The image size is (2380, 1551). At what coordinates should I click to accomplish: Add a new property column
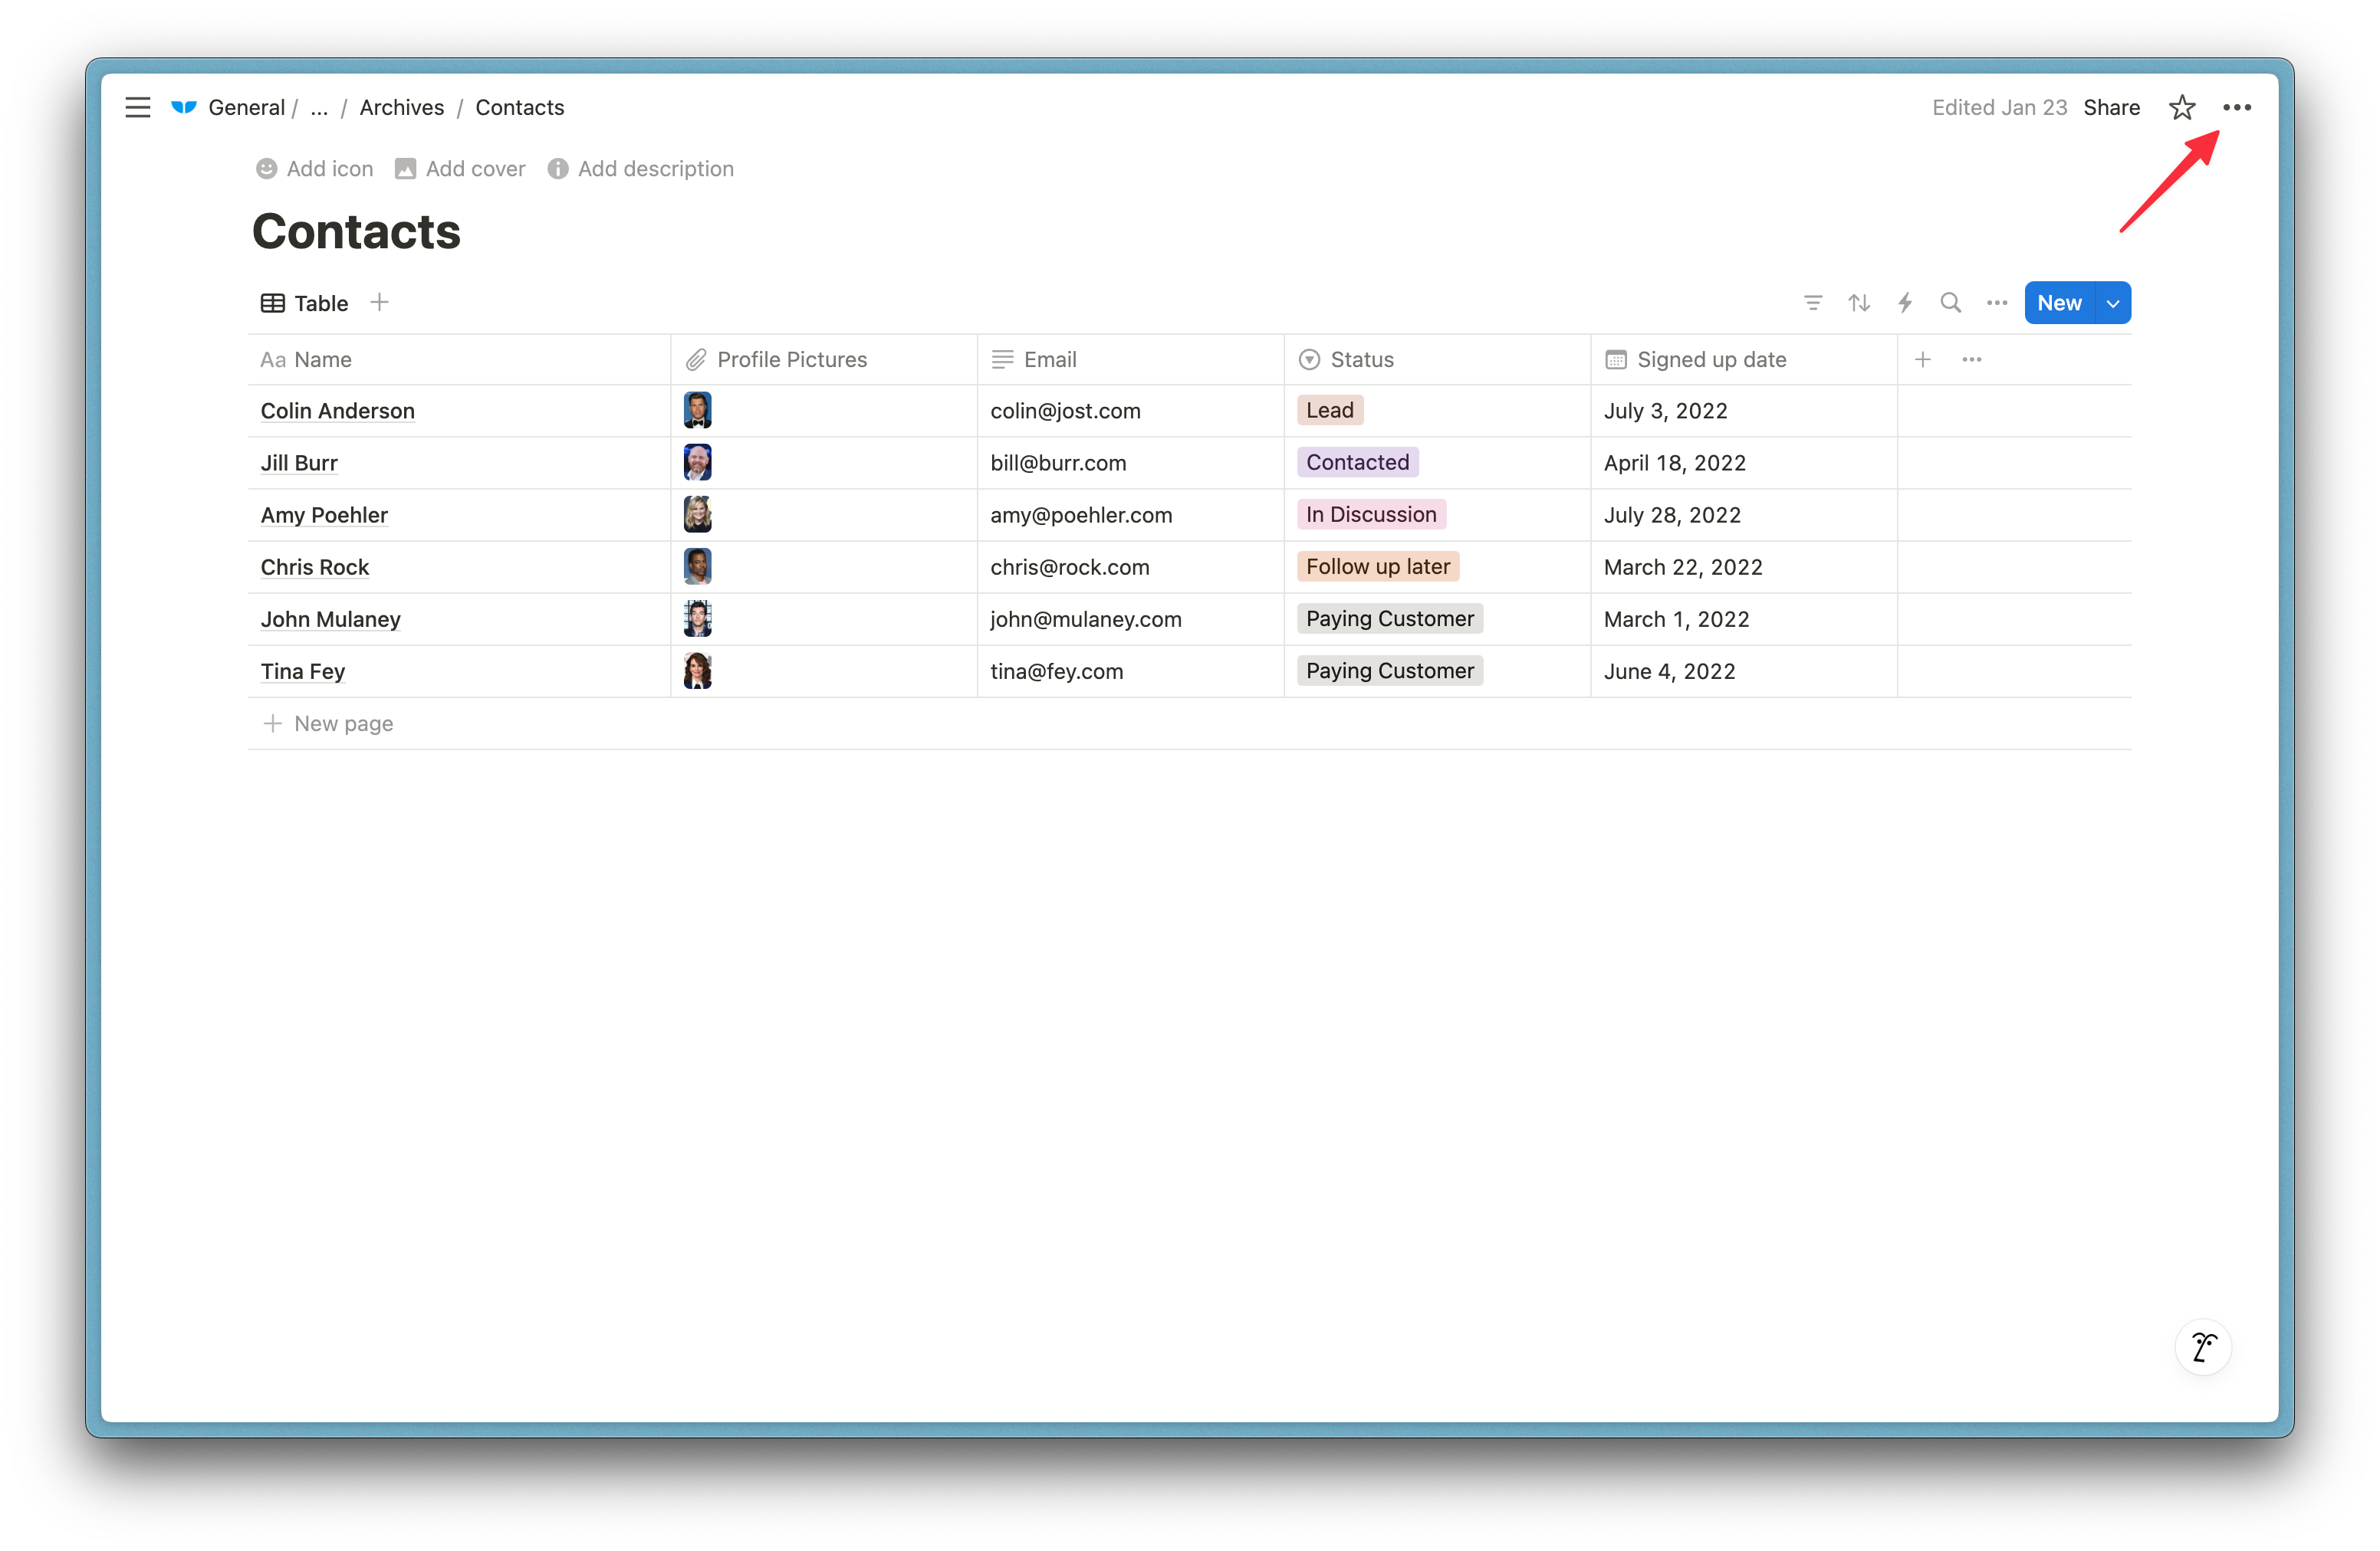(x=1923, y=359)
